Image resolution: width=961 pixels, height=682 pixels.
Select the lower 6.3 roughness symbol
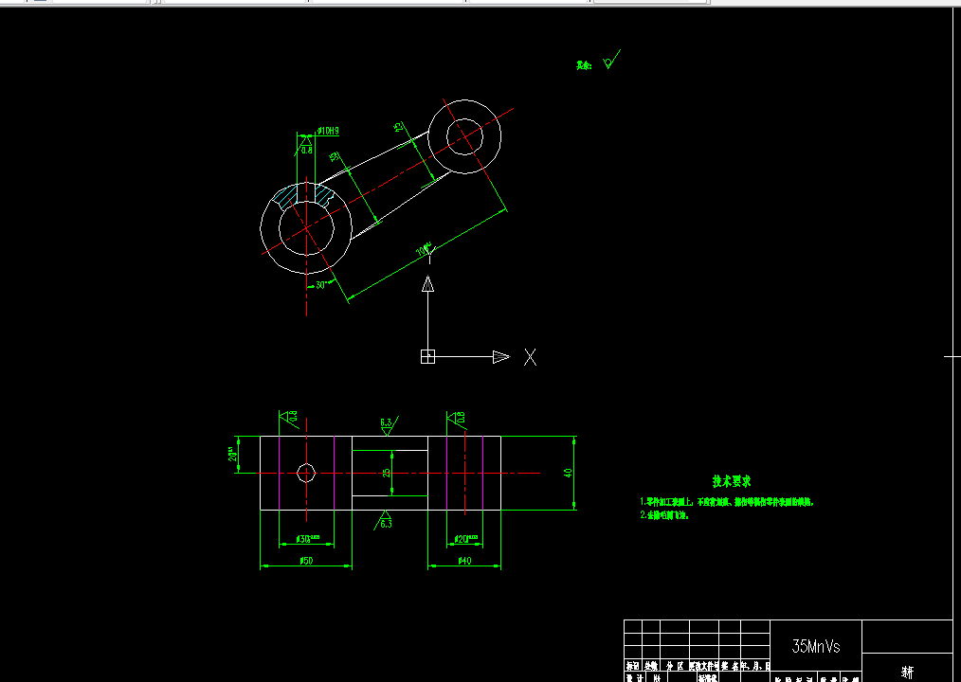(383, 521)
